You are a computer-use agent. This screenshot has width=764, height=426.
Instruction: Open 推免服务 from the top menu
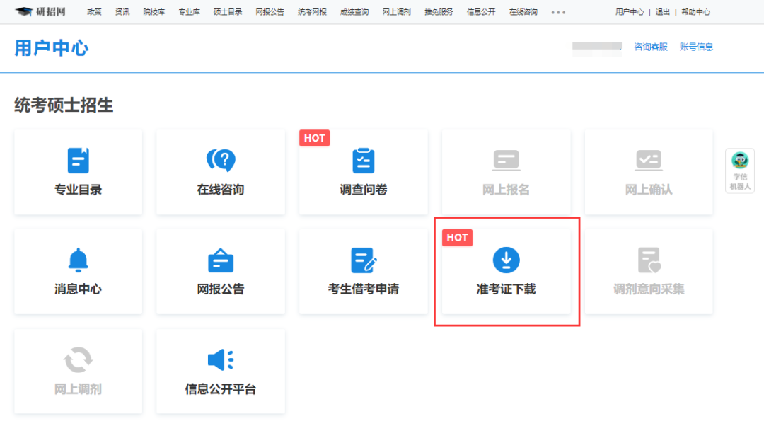[x=439, y=12]
